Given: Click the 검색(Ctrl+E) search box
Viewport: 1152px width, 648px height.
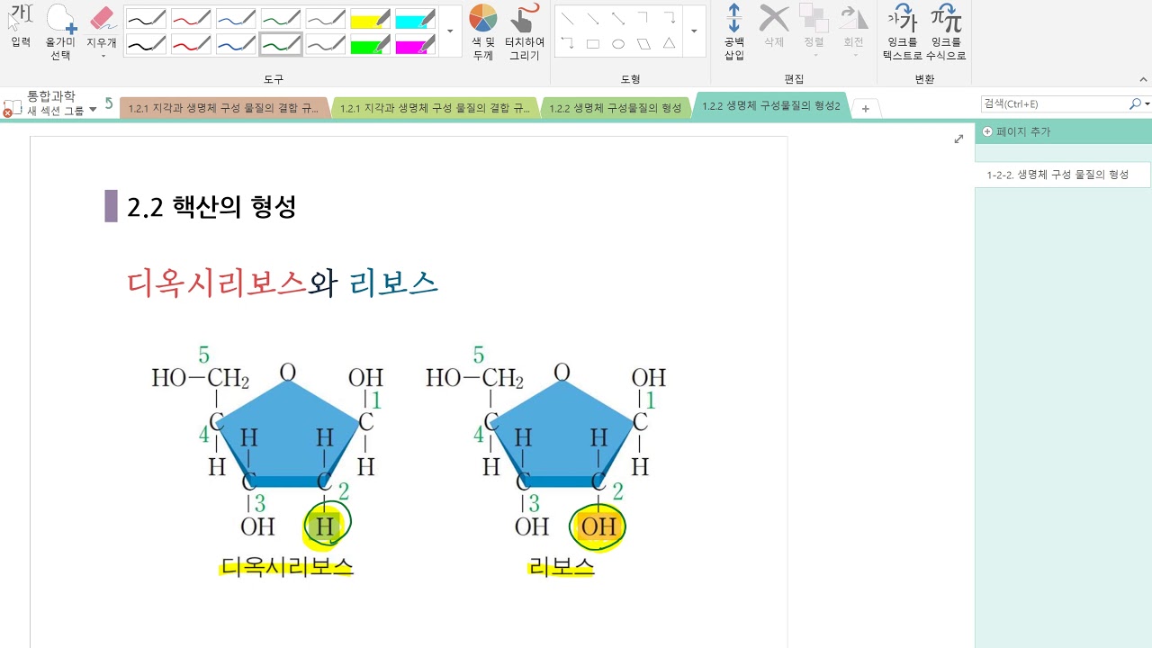Looking at the screenshot, I should (1053, 104).
